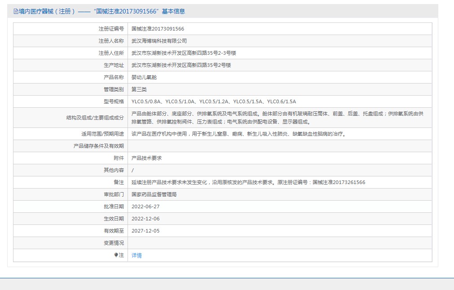This screenshot has height=290, width=454.
Task: Click expiry date 2027-12-05
Action: [145, 231]
